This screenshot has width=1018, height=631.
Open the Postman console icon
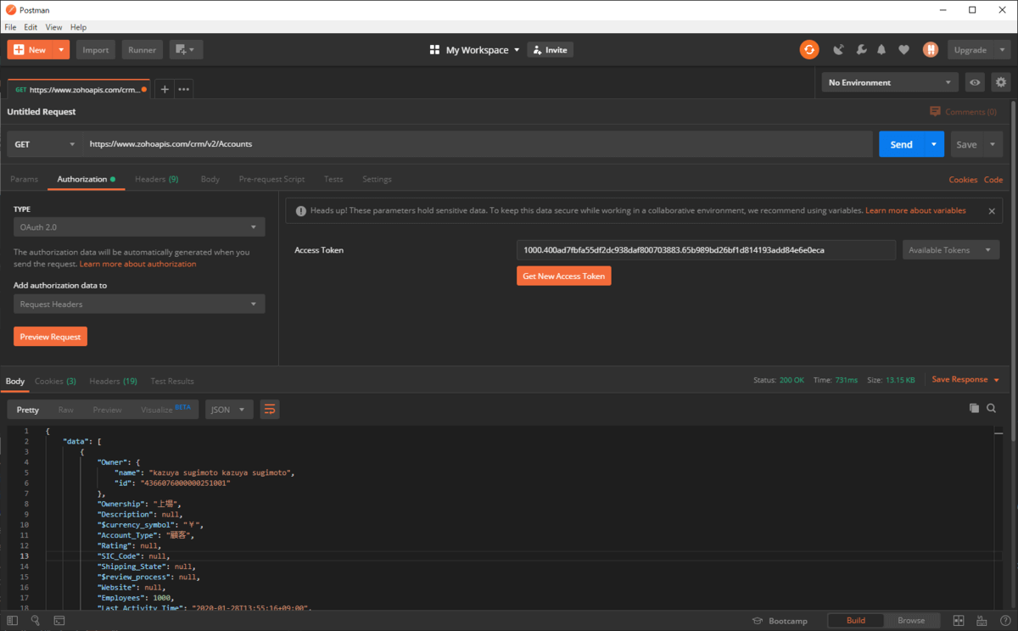click(x=59, y=621)
